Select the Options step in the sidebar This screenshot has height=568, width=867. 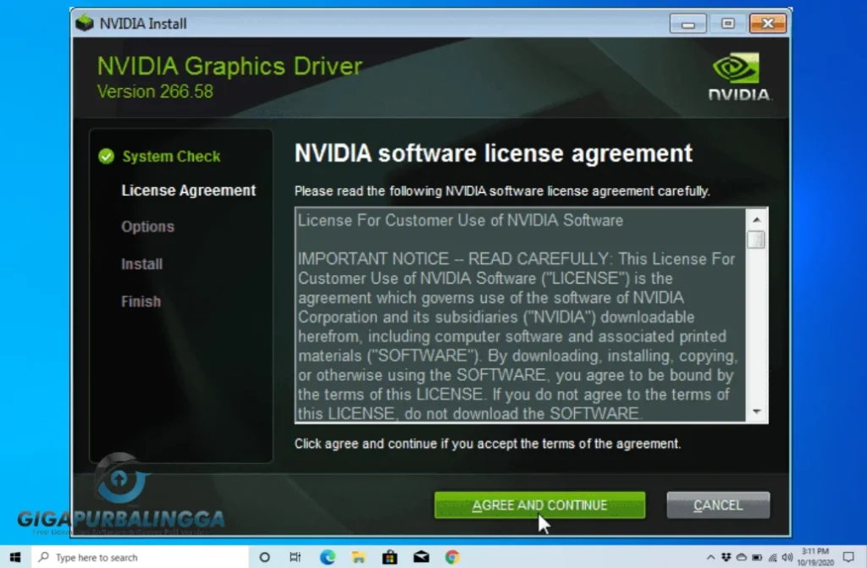[147, 227]
